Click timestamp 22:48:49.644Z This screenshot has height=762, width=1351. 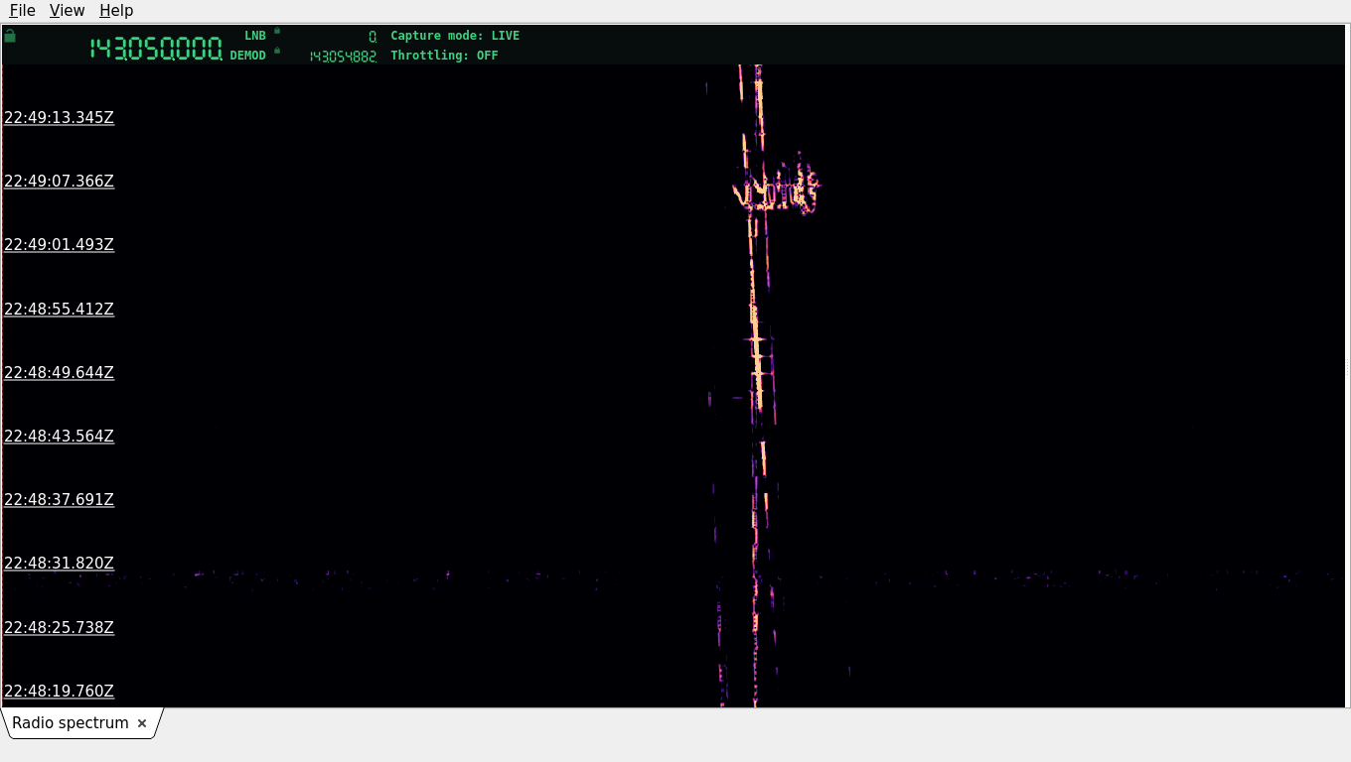tap(59, 372)
